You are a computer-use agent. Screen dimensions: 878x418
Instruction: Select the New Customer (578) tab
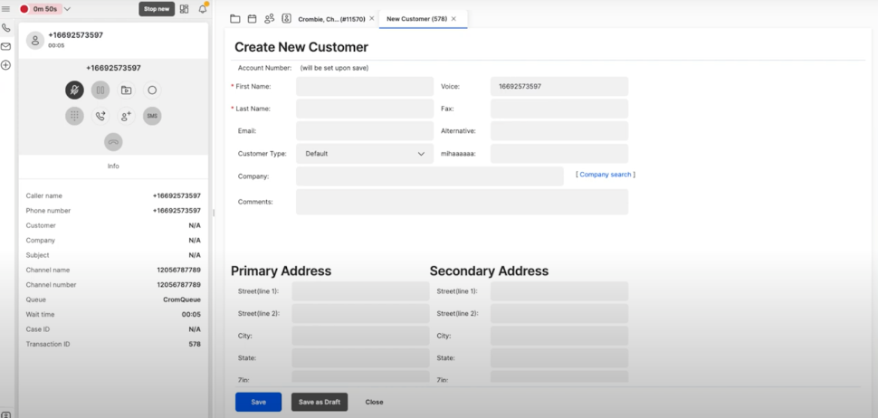416,18
